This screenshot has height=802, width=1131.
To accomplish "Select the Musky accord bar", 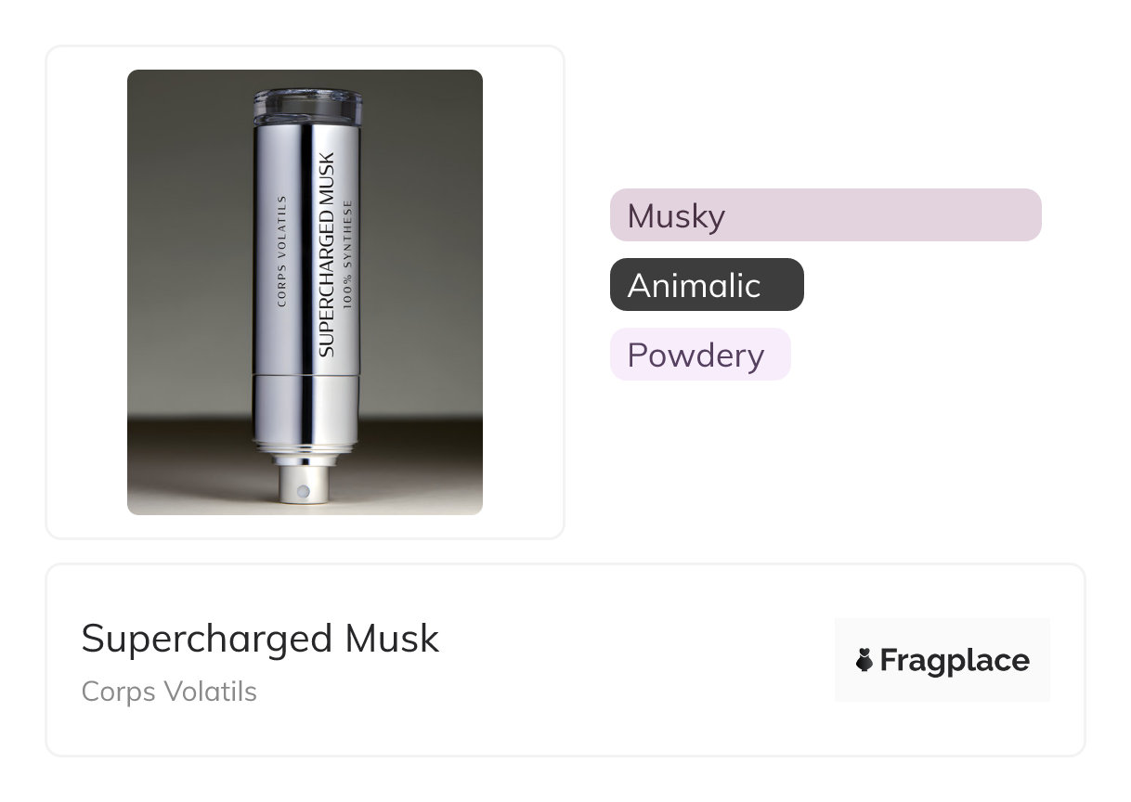I will pyautogui.click(x=825, y=215).
